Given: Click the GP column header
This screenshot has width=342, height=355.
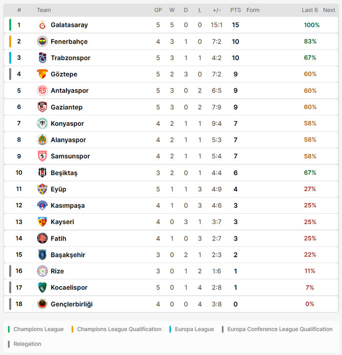Looking at the screenshot, I should click(158, 10).
